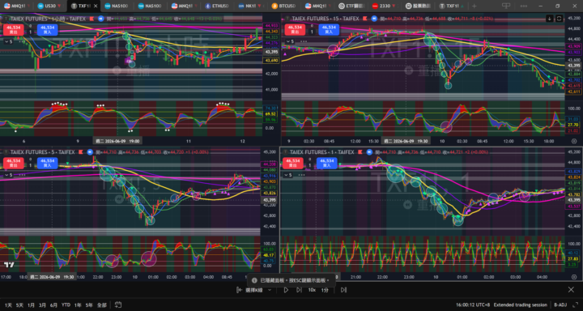Select the 5天 date range button
The width and height of the screenshot is (583, 311).
[20, 305]
